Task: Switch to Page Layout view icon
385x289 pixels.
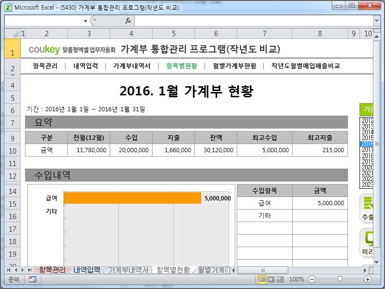Action: (271, 279)
